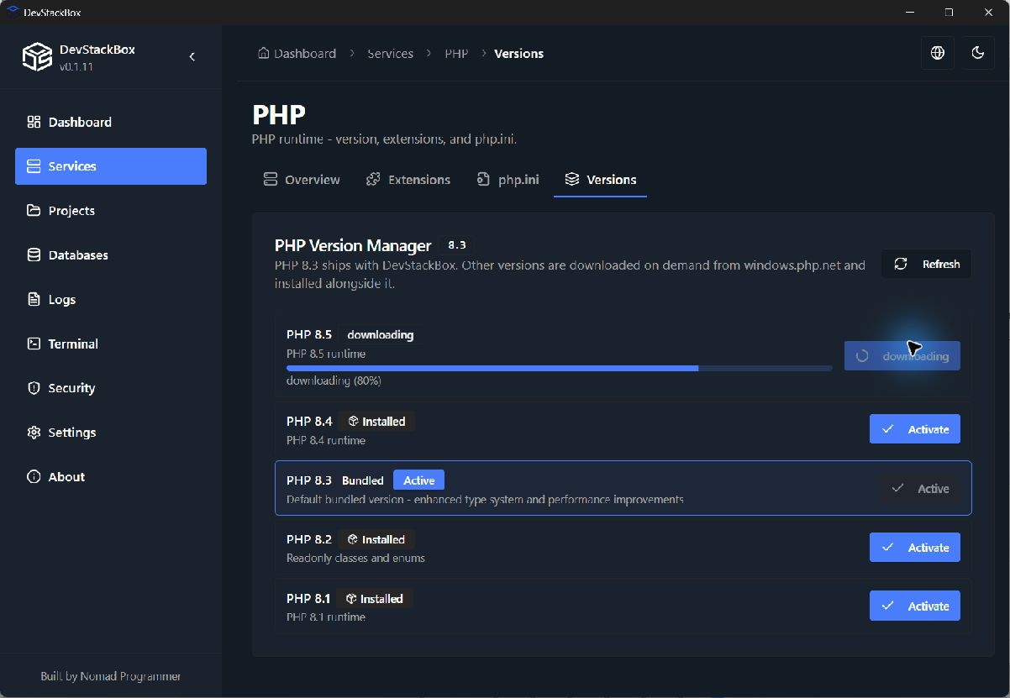
Task: Click the Terminal prompt icon
Action: [x=34, y=344]
